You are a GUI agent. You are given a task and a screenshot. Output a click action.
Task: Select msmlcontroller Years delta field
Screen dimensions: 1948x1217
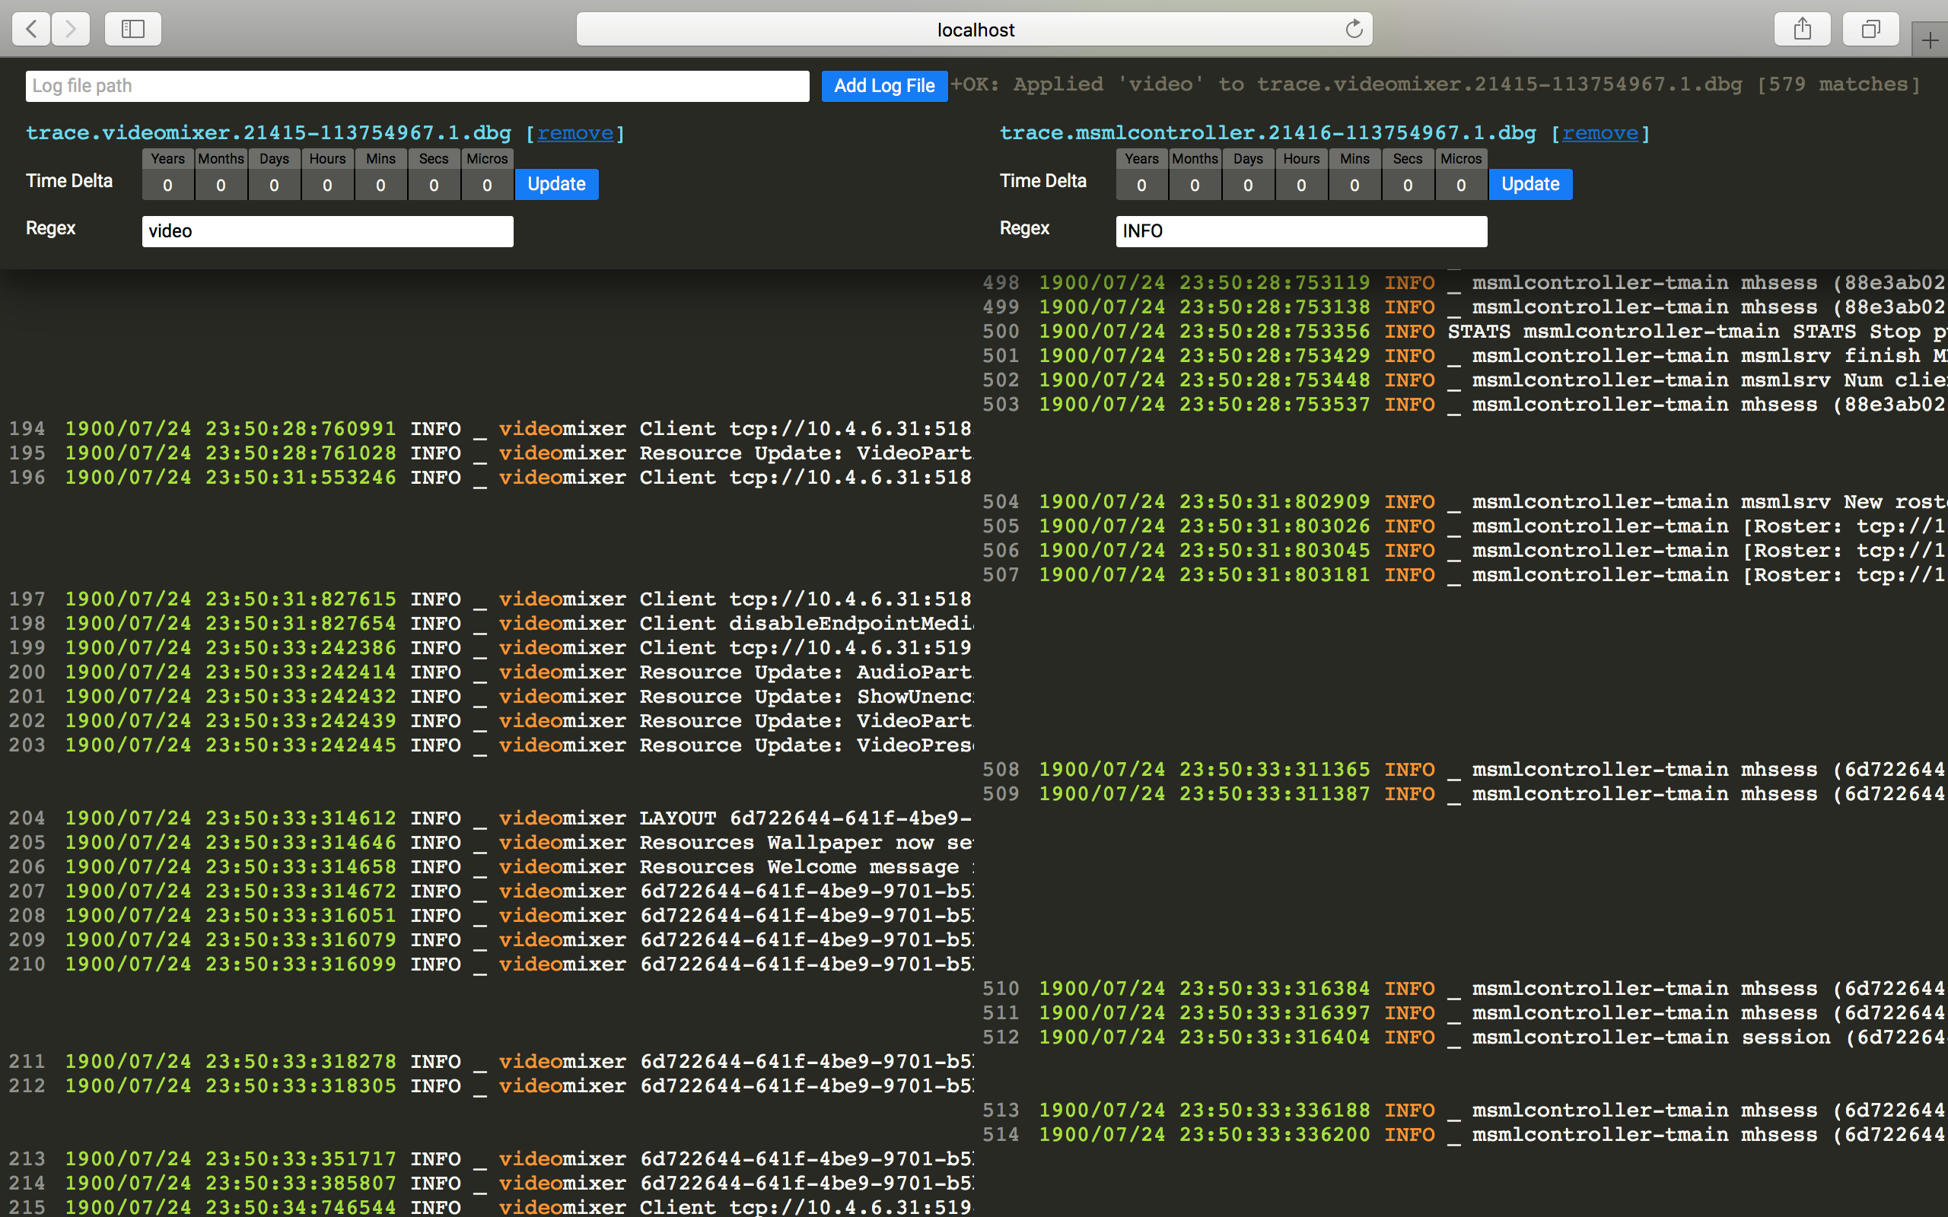[x=1141, y=185]
